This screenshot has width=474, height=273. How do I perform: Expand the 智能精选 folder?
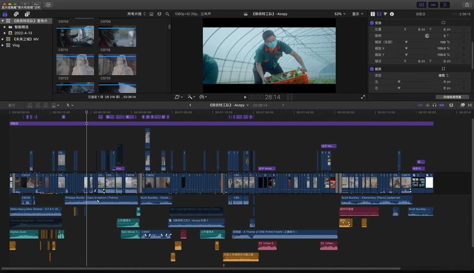4,27
